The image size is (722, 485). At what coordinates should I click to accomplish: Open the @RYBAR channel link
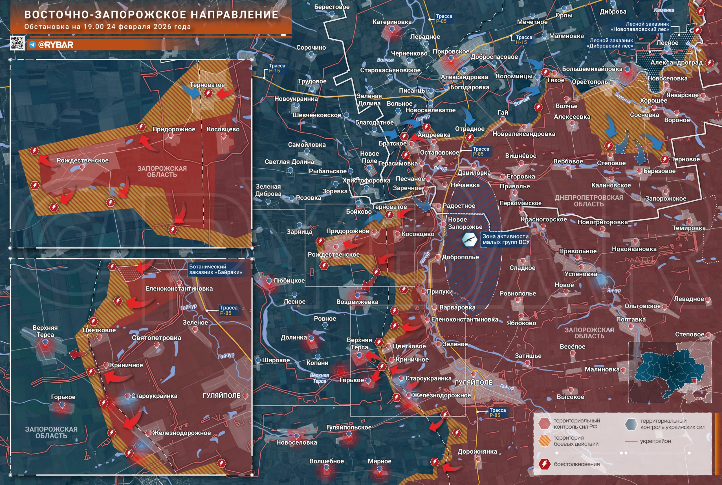(x=56, y=45)
